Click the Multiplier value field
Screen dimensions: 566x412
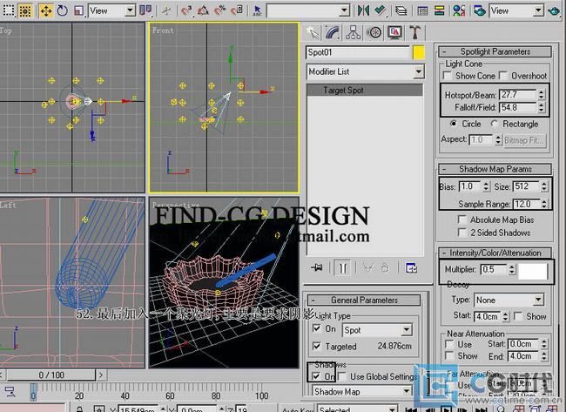tap(494, 269)
